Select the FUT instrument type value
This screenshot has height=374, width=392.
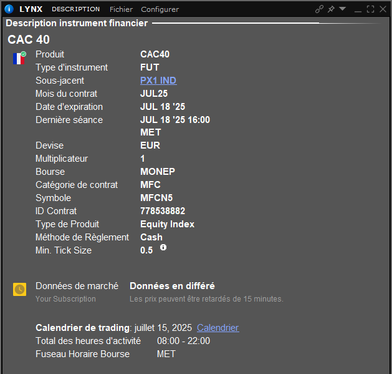[150, 67]
